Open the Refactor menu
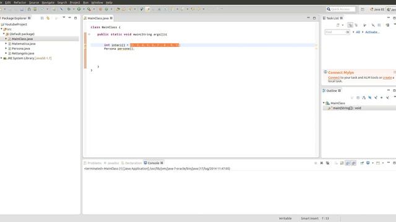This screenshot has height=222, width=396. tap(20, 2)
